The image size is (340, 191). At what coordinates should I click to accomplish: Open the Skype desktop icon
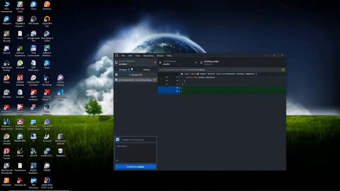click(x=47, y=65)
